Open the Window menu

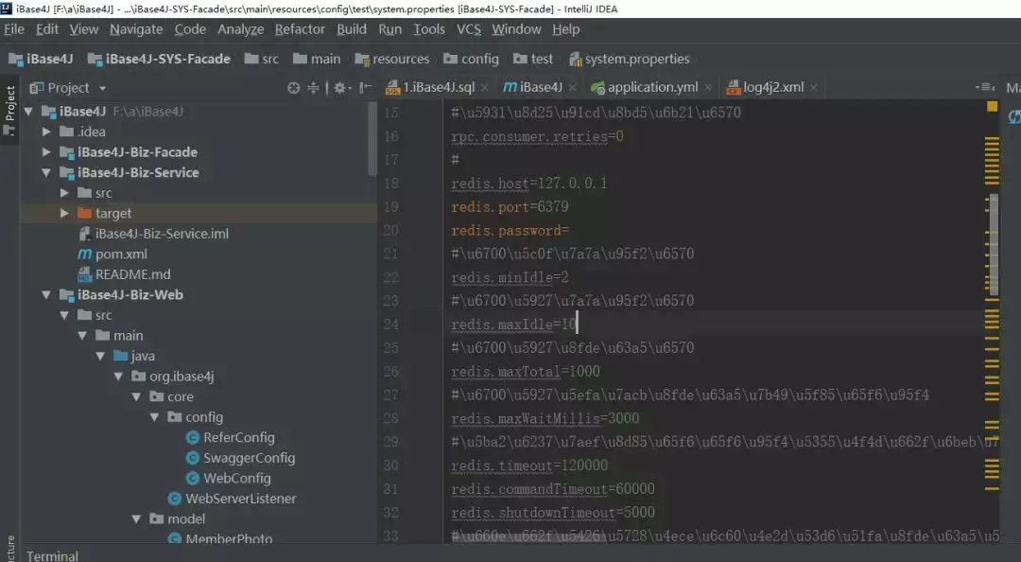point(516,29)
